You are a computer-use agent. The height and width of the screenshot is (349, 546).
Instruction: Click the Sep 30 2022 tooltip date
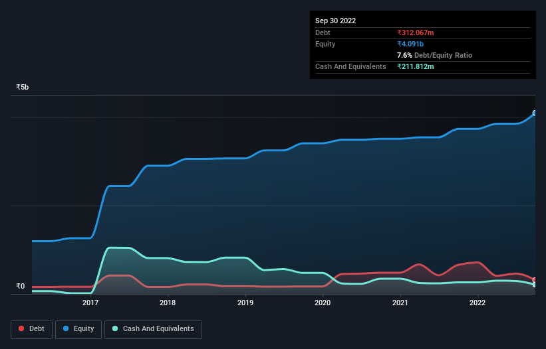pyautogui.click(x=335, y=21)
